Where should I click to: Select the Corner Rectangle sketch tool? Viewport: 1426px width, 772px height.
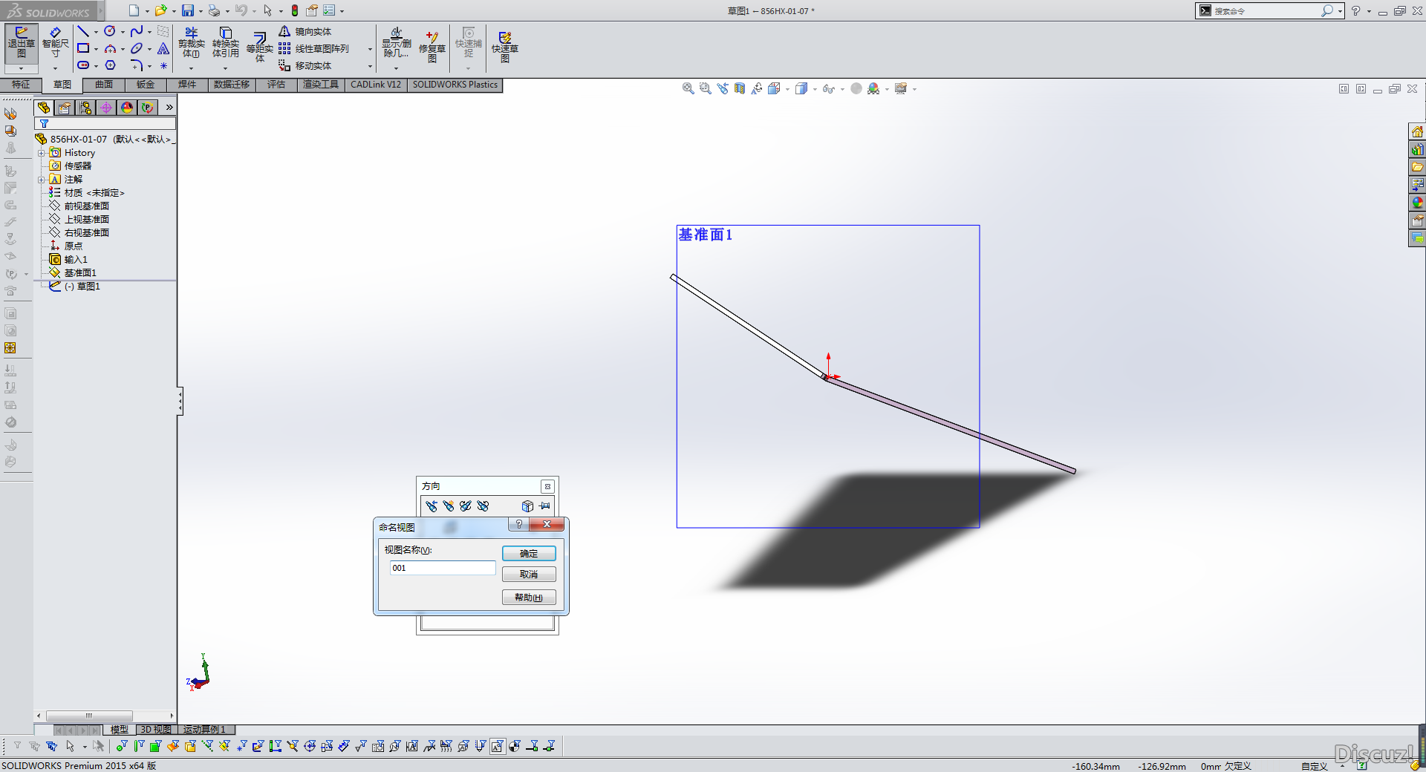pyautogui.click(x=83, y=48)
